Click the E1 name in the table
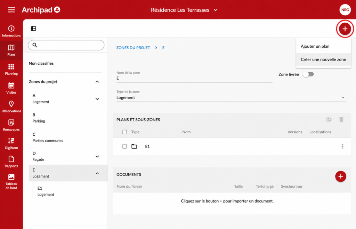The width and height of the screenshot is (356, 229). pos(147,147)
